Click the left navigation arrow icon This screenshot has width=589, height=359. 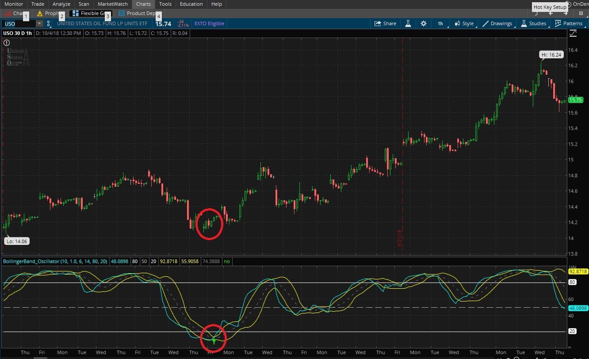[x=551, y=13]
